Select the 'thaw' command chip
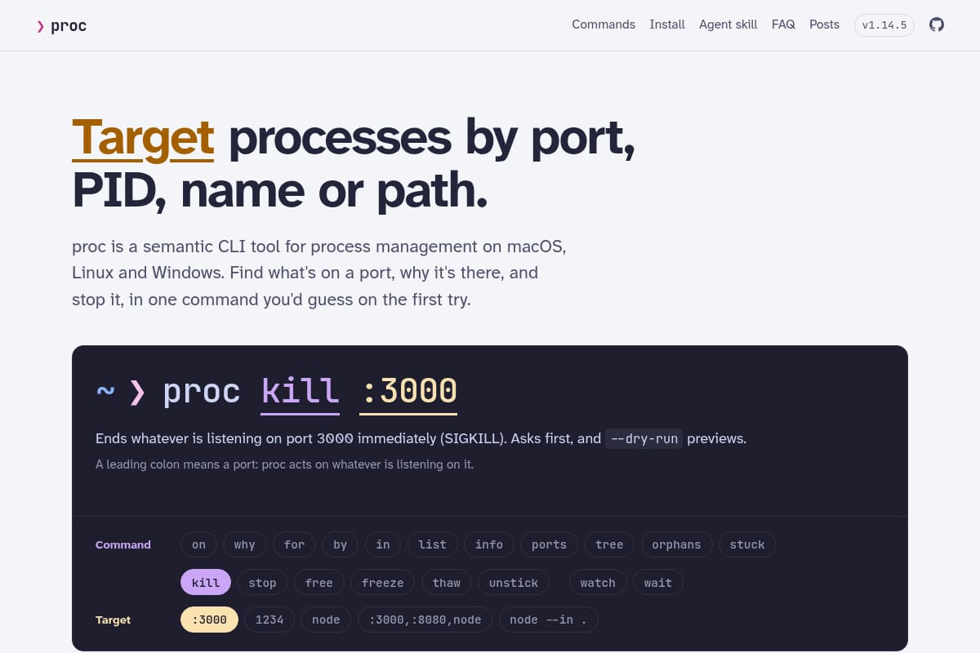 (x=447, y=582)
